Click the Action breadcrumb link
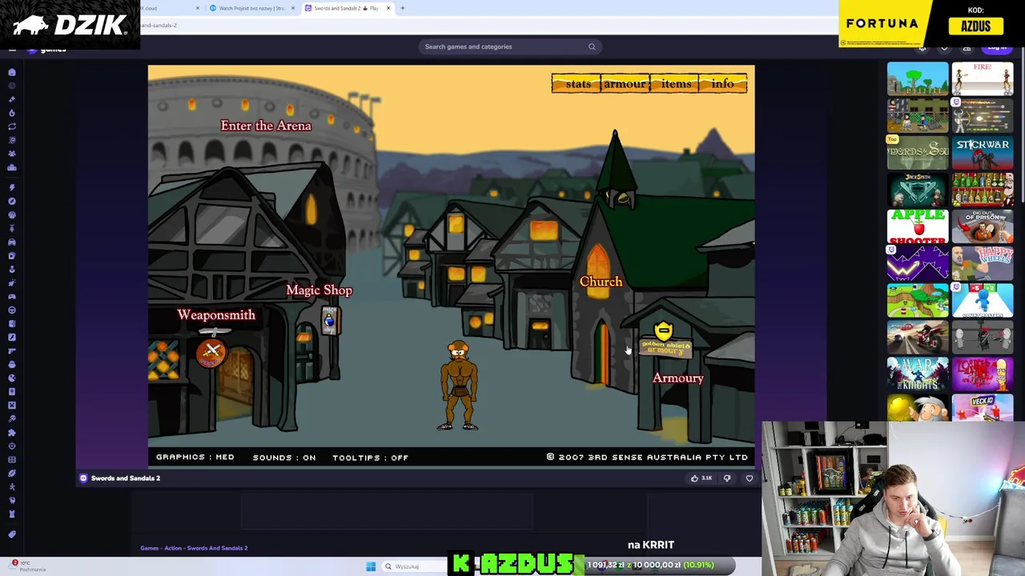 pos(173,548)
